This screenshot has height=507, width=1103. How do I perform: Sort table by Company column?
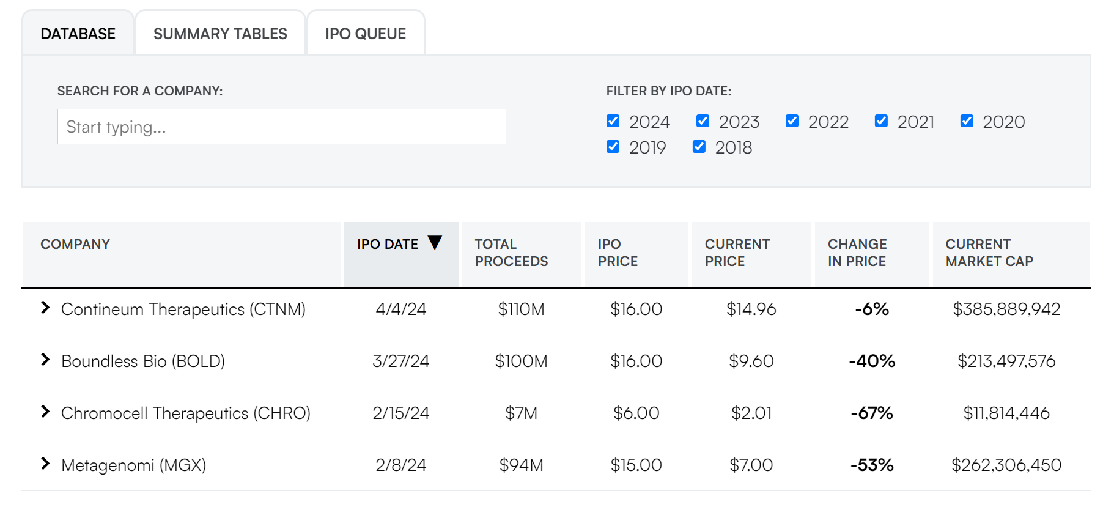coord(182,254)
